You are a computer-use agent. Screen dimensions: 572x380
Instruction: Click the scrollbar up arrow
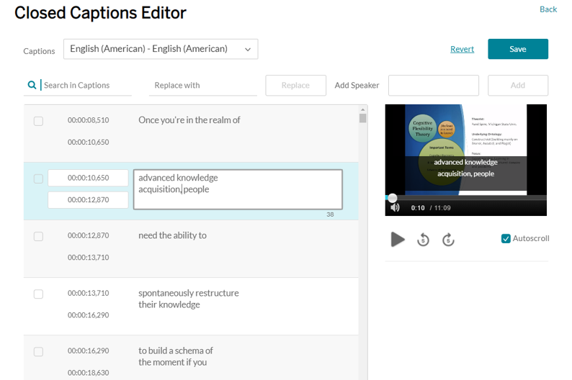362,109
